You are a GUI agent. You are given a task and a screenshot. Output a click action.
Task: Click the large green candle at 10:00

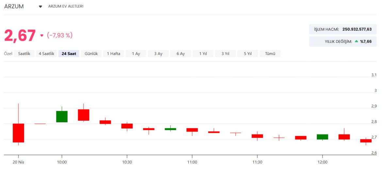[62, 116]
